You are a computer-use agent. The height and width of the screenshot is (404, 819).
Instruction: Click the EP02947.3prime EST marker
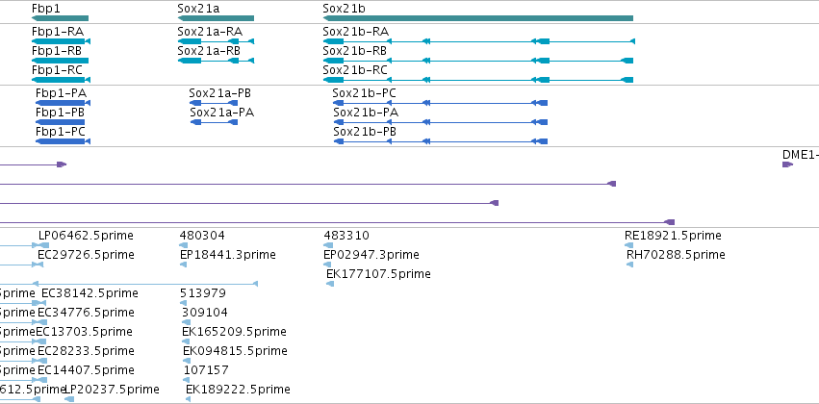coord(327,265)
